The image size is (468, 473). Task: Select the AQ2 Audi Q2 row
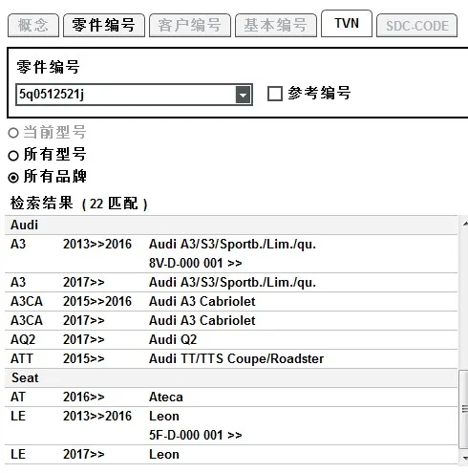(231, 340)
